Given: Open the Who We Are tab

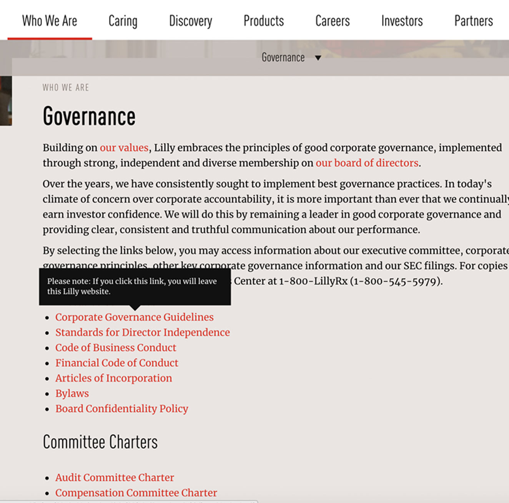Looking at the screenshot, I should [x=50, y=21].
